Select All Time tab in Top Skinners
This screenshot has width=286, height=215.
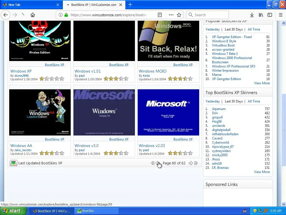click(254, 101)
